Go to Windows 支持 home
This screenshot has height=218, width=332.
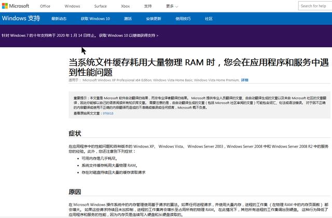[x=21, y=19]
